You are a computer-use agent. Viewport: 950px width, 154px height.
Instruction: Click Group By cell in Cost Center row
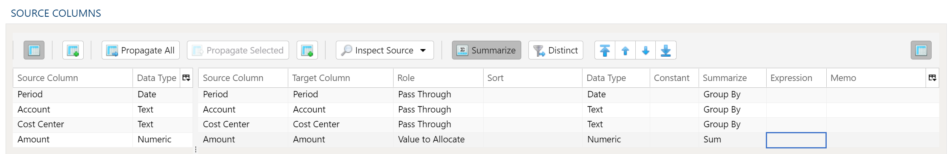pos(732,124)
